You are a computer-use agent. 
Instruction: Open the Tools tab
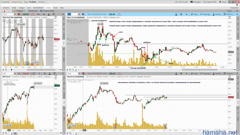click(55, 8)
